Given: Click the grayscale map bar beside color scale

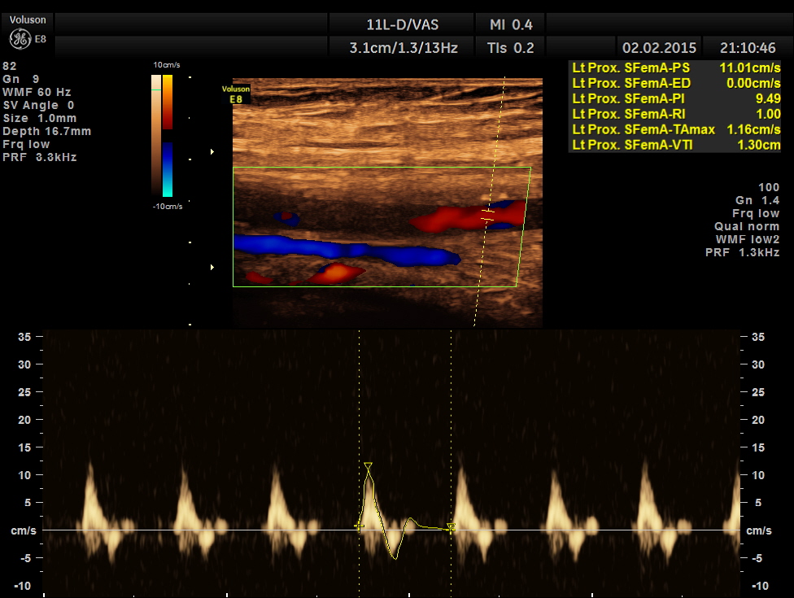Looking at the screenshot, I should (155, 136).
